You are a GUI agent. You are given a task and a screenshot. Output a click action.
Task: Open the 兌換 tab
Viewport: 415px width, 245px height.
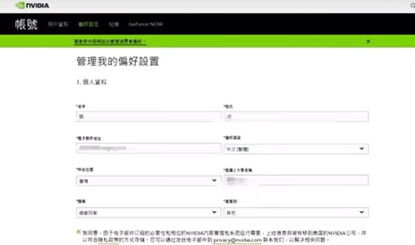[x=114, y=24]
